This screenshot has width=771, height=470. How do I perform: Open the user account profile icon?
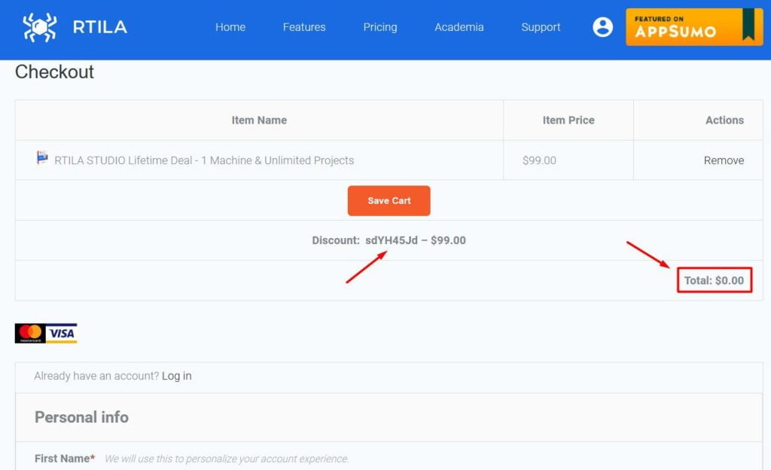[602, 27]
